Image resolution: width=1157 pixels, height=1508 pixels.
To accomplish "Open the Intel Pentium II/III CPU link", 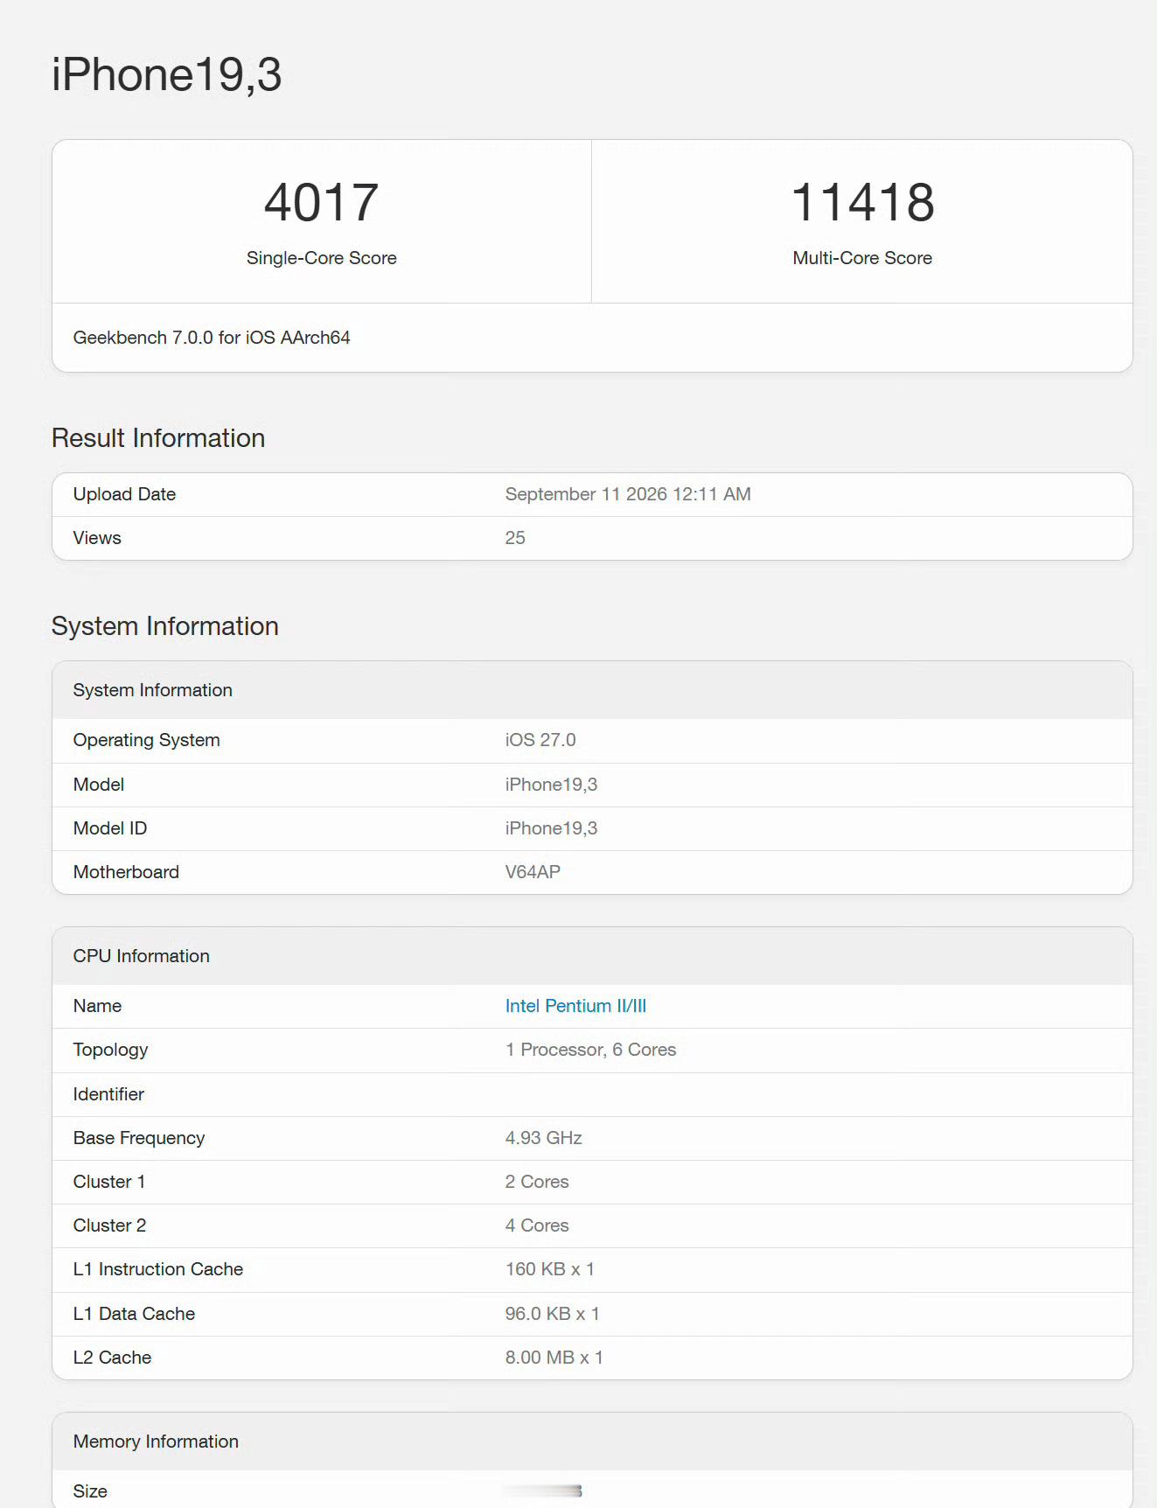I will pyautogui.click(x=575, y=1006).
